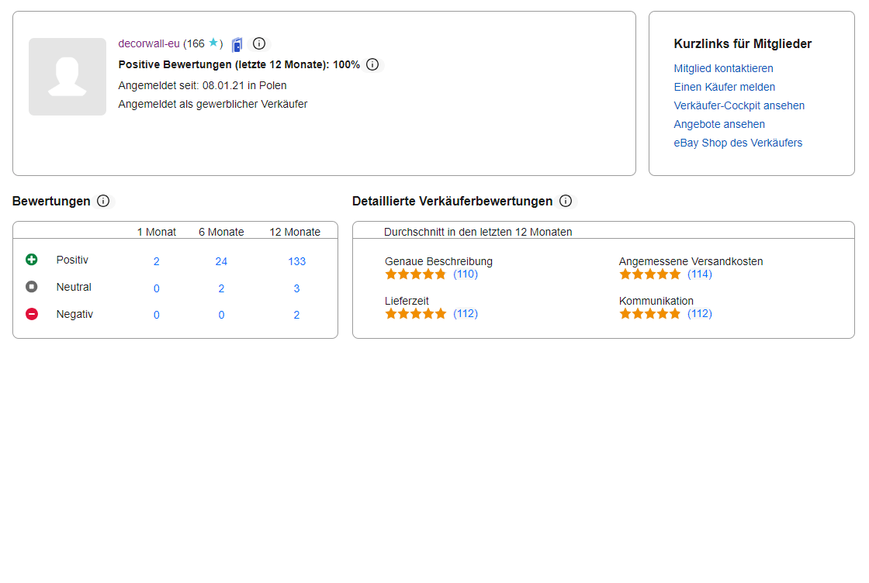Screen dimensions: 869x583
Task: Click Angebote ansehen
Action: tap(718, 124)
